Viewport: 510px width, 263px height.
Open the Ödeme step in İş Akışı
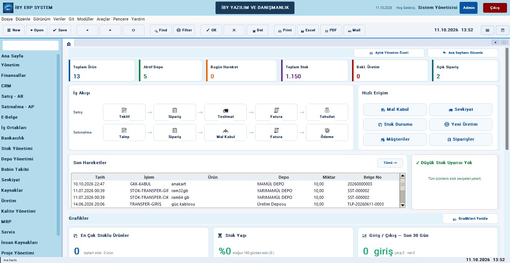(x=327, y=132)
